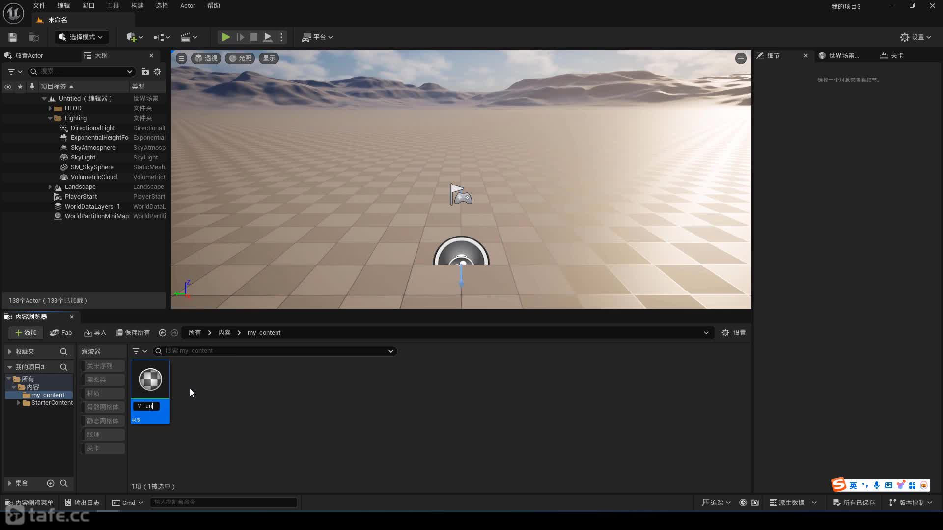Click the frame skip play button
Viewport: 943px width, 530px height.
tap(240, 37)
